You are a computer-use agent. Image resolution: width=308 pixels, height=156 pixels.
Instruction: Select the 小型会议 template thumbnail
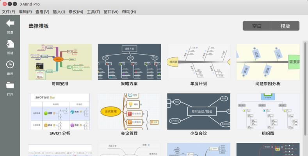coord(199,112)
